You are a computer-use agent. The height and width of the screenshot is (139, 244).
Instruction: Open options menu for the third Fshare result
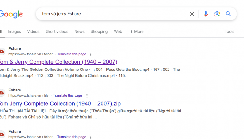(x=91, y=137)
